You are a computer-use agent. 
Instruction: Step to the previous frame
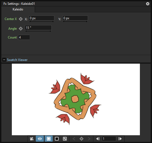click(x=98, y=139)
